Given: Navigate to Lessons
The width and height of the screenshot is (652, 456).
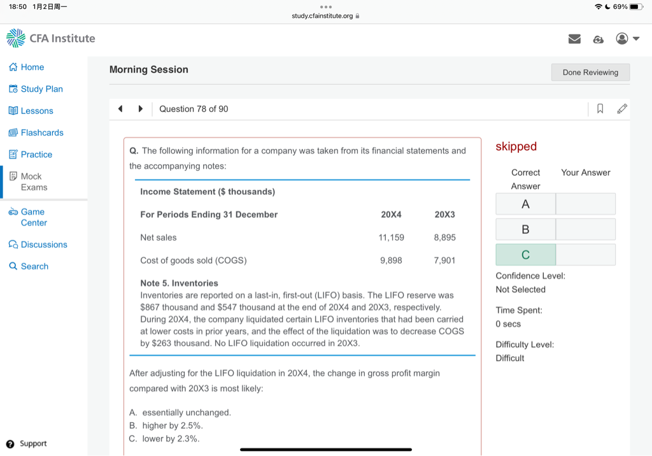Looking at the screenshot, I should (36, 111).
